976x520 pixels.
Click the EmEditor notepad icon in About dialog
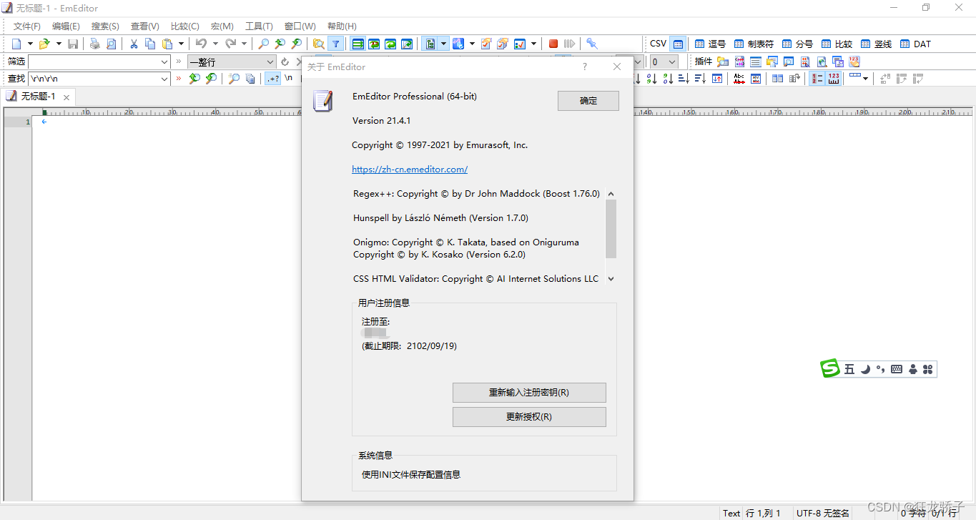click(323, 101)
